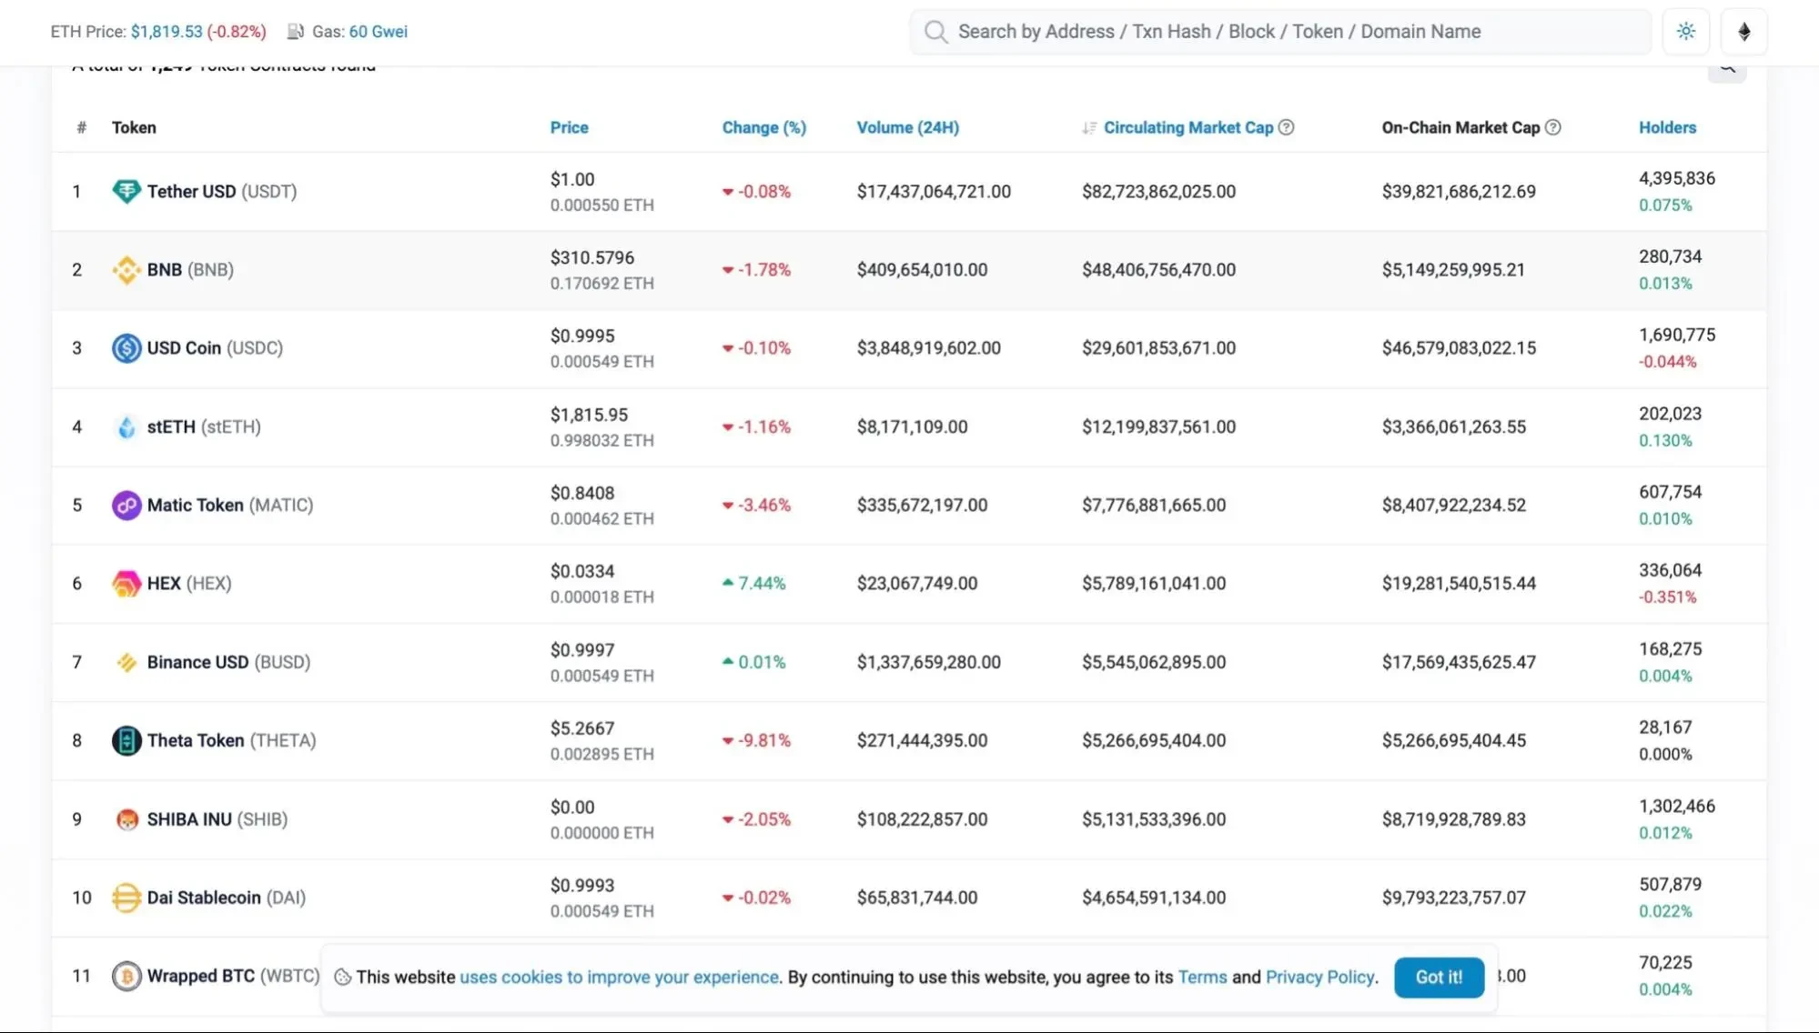Click the sort icon beside Circulating Market Cap
Viewport: 1819px width, 1033px height.
point(1088,128)
